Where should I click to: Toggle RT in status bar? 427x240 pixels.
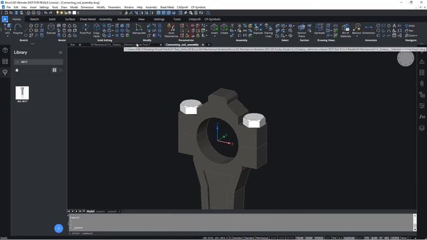point(381,238)
